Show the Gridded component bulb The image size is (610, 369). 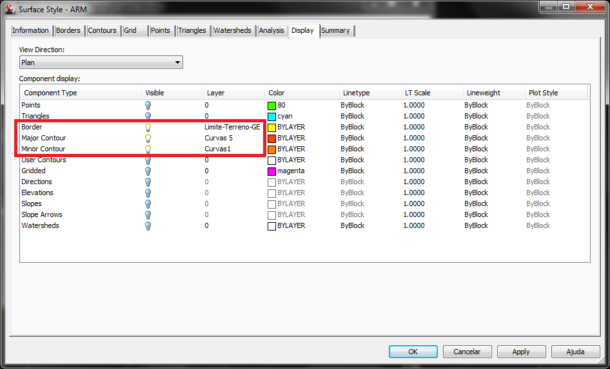[148, 171]
